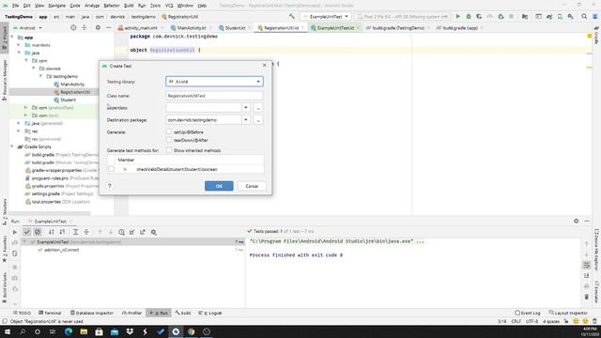Collapse ExampleUnitTest result node
This screenshot has height=338, width=601.
[25, 242]
